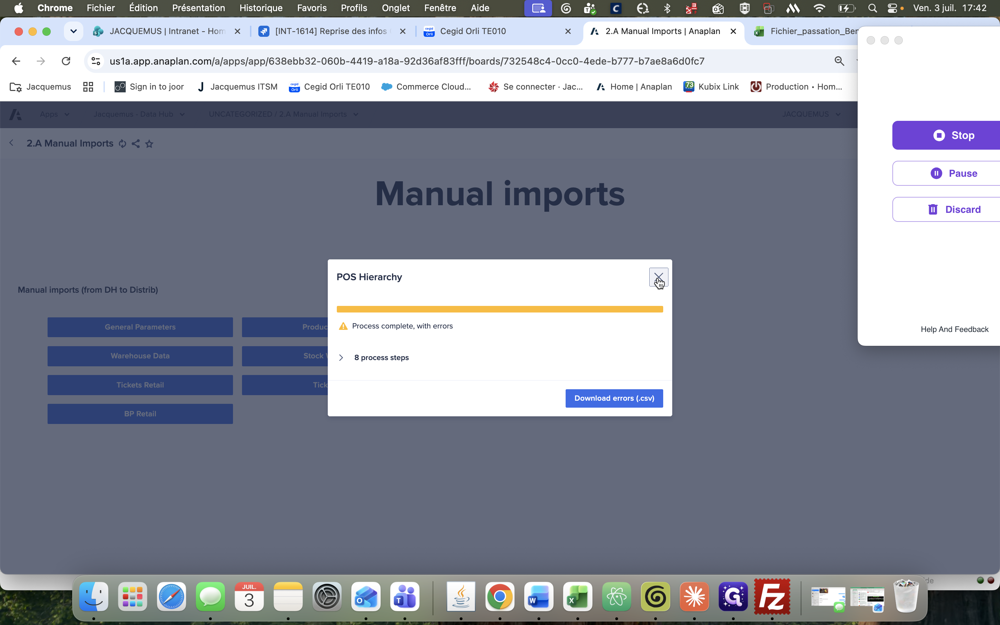Open the Apple menu
Viewport: 1000px width, 625px height.
point(19,8)
